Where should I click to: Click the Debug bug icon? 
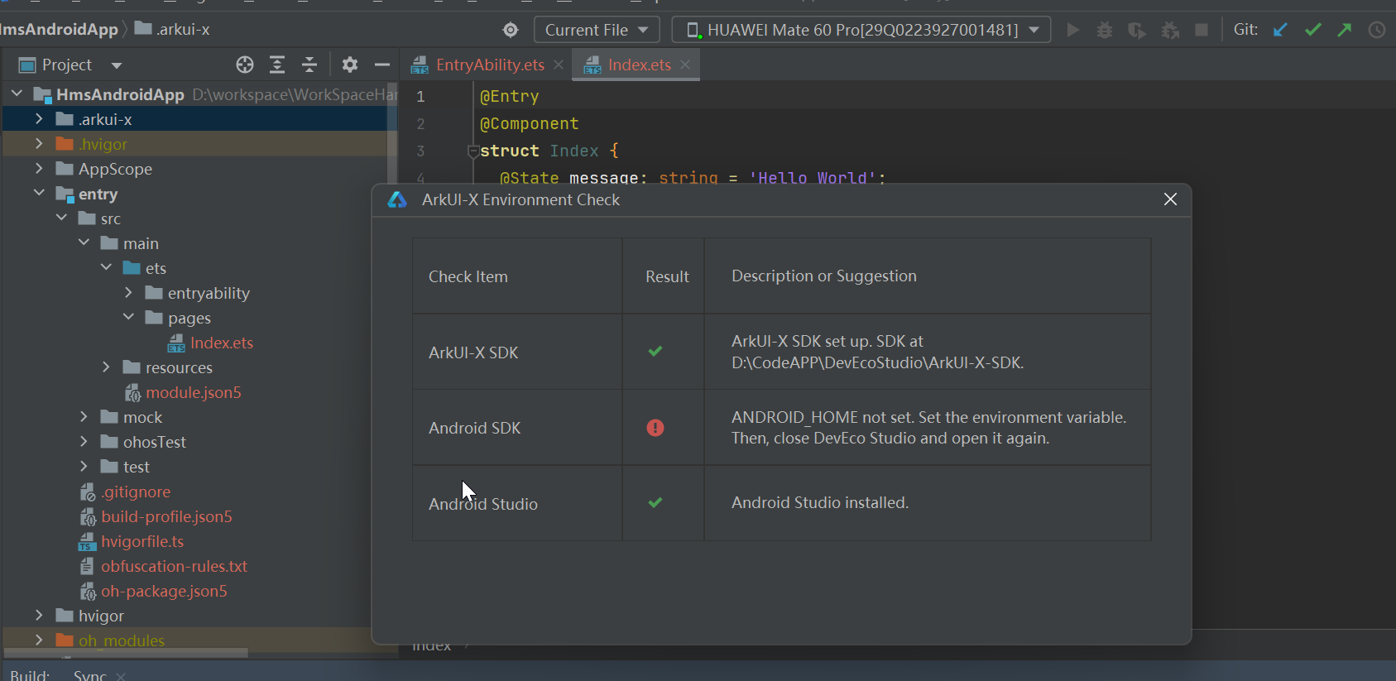point(1105,30)
